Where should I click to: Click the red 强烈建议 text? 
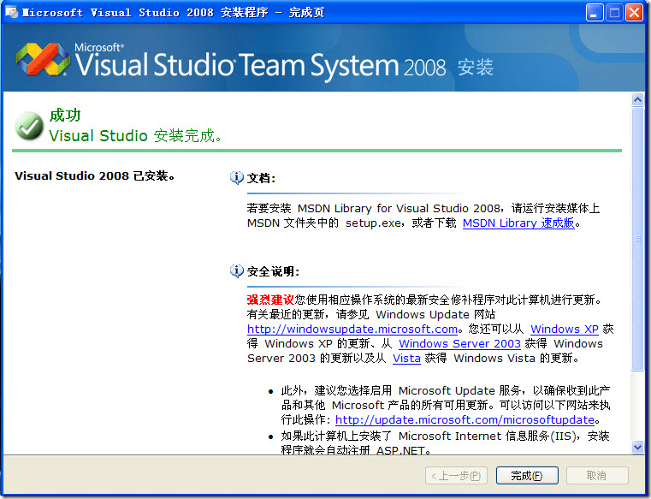[270, 300]
